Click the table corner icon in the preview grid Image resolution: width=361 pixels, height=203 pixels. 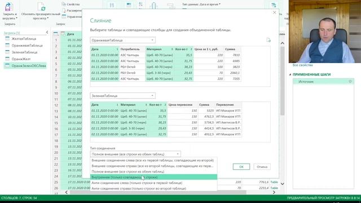(56, 34)
